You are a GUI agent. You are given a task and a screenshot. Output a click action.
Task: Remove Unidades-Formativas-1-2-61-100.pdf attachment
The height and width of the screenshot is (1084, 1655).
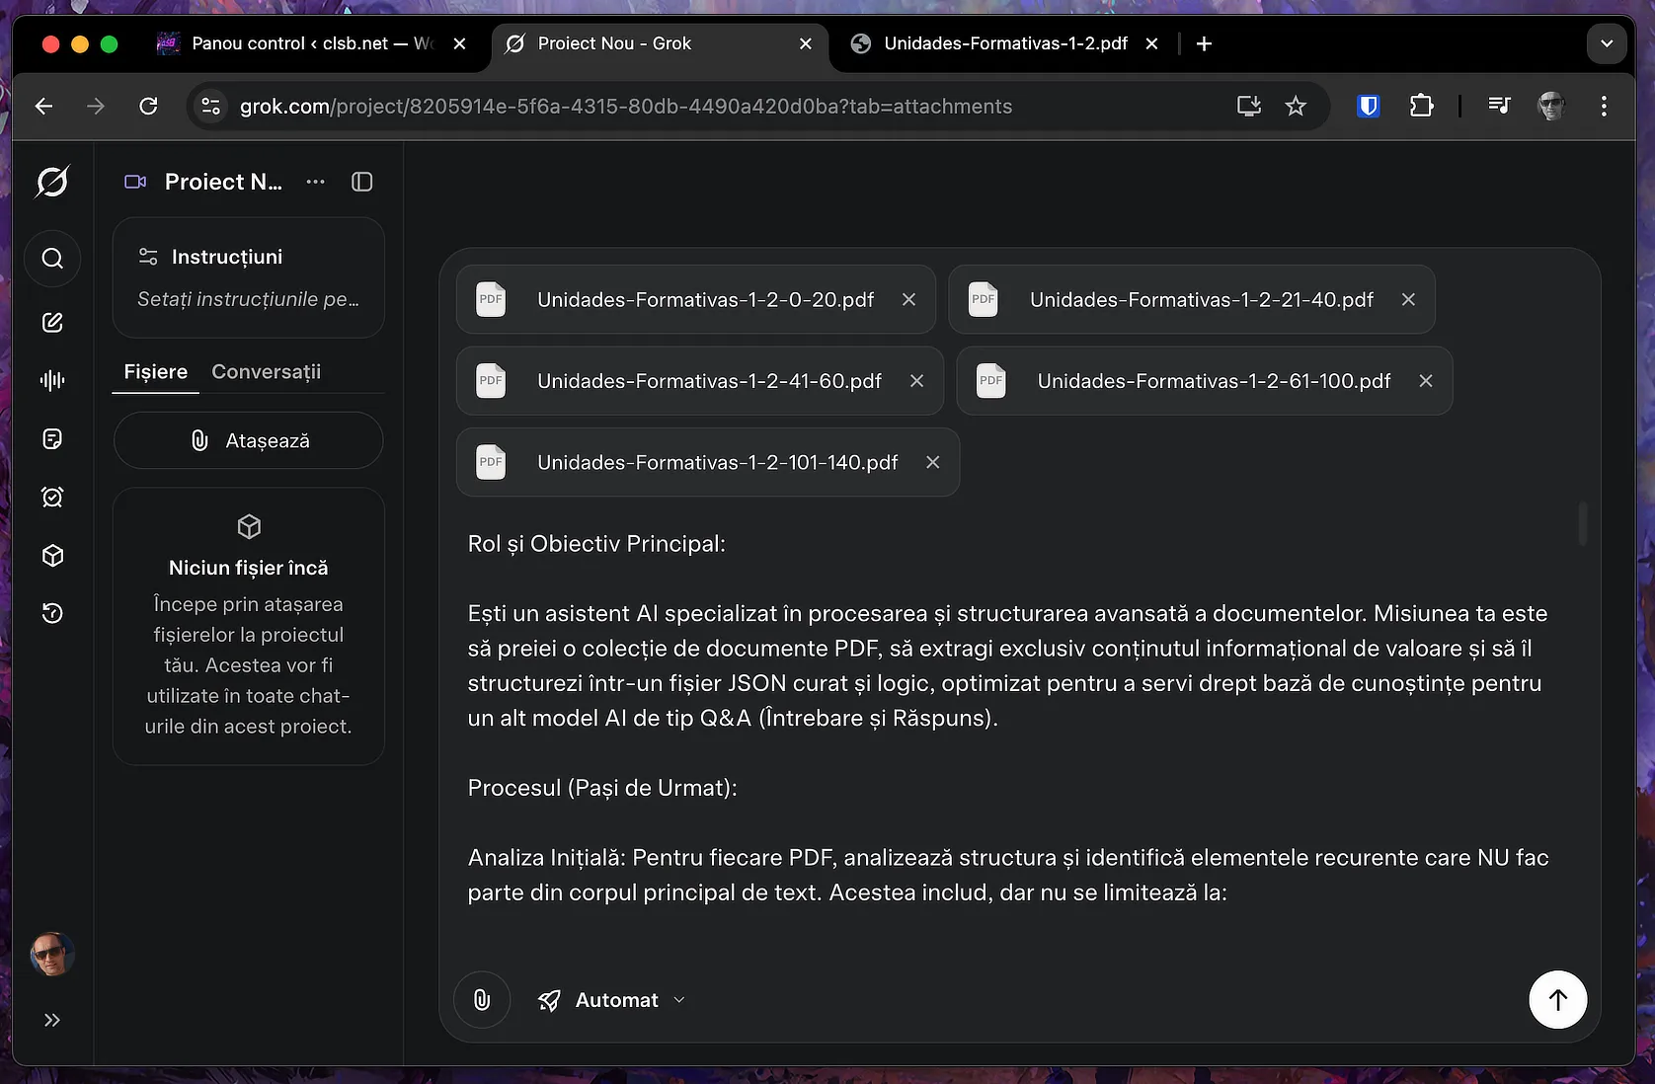point(1426,381)
